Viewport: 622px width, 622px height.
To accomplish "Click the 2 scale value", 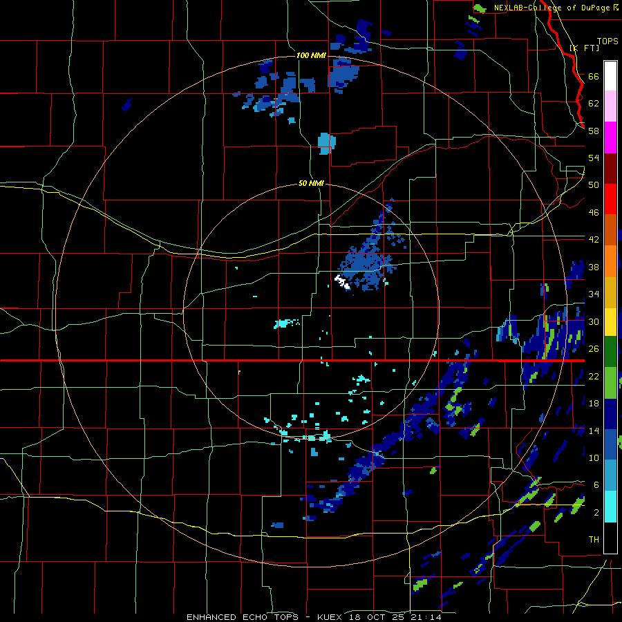I will tap(596, 513).
